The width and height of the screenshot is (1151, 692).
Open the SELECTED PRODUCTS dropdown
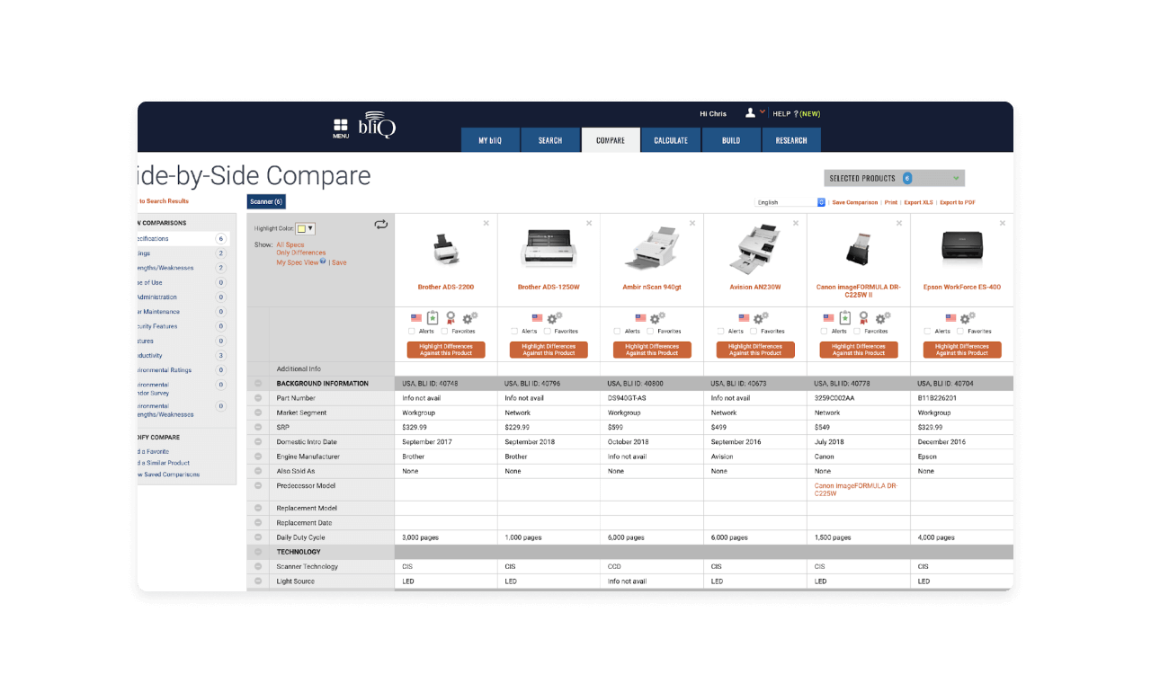pos(893,178)
